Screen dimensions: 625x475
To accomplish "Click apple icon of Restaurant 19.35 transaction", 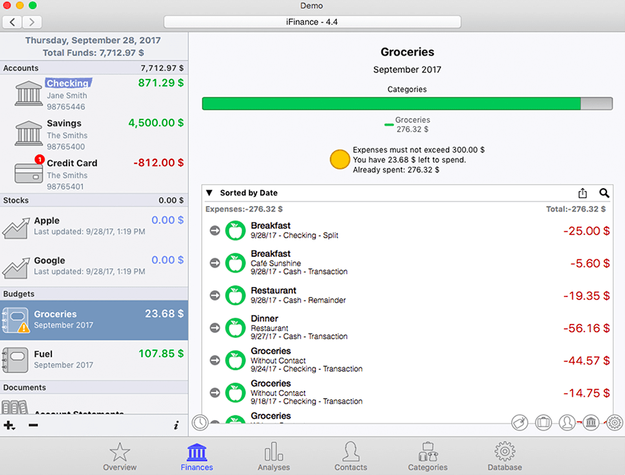I will click(x=235, y=295).
